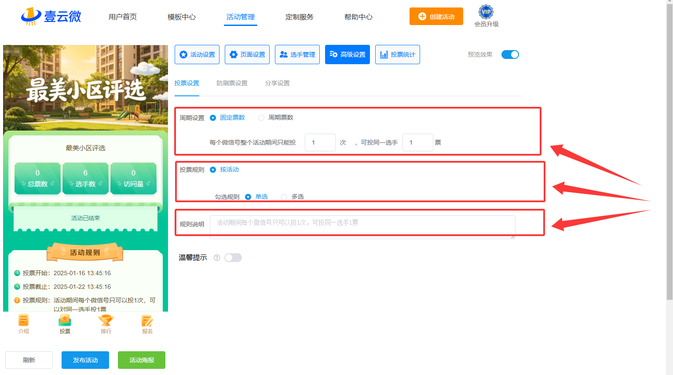
Task: Click the 访问量 stat card
Action: (x=133, y=178)
